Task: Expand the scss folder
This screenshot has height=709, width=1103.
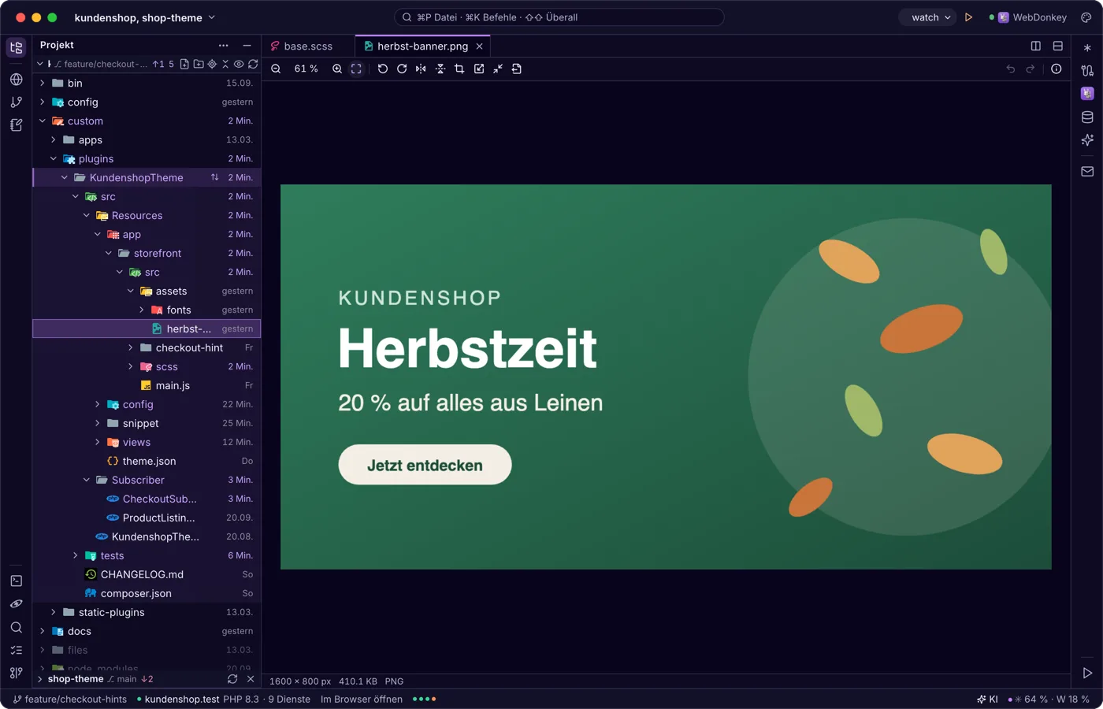Action: (x=131, y=367)
